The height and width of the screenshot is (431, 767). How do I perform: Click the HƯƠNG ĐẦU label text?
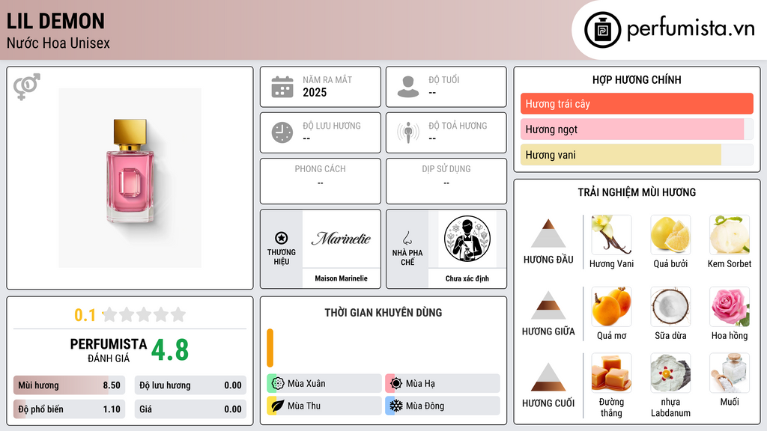point(548,260)
